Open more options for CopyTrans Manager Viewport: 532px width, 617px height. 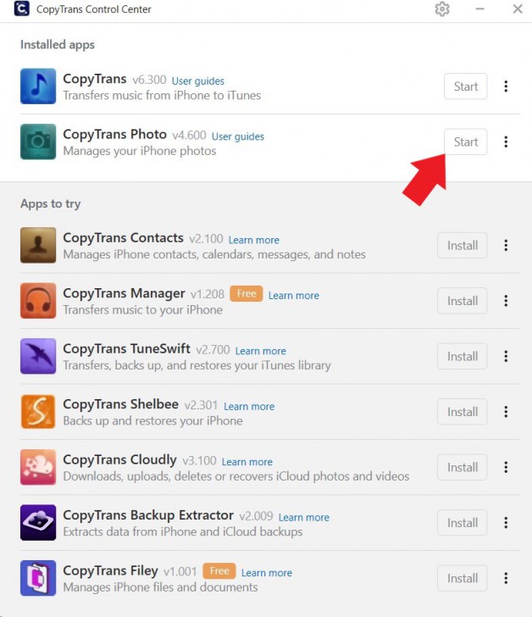point(506,301)
